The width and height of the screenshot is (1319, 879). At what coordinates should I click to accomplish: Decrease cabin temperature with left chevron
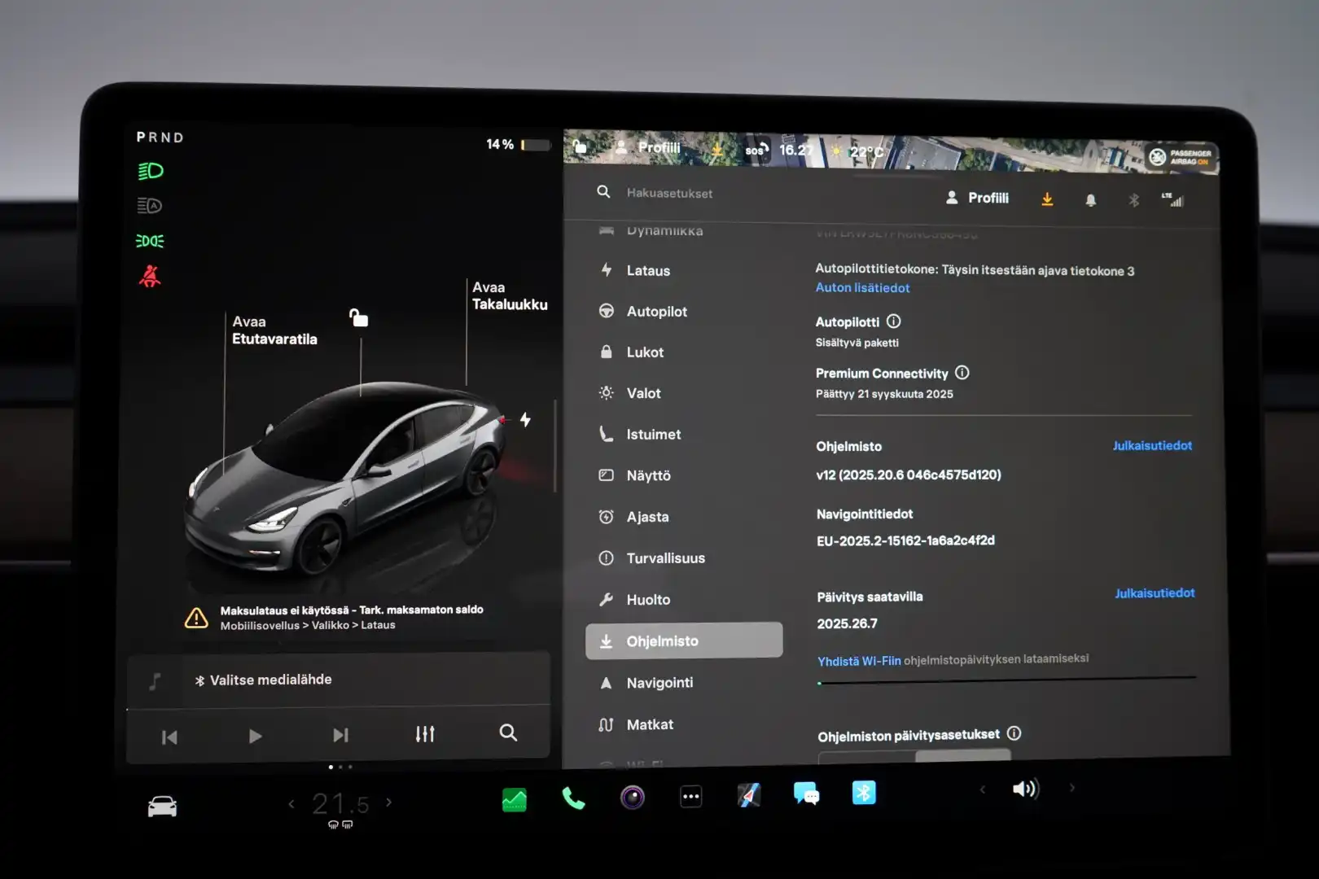pos(291,804)
